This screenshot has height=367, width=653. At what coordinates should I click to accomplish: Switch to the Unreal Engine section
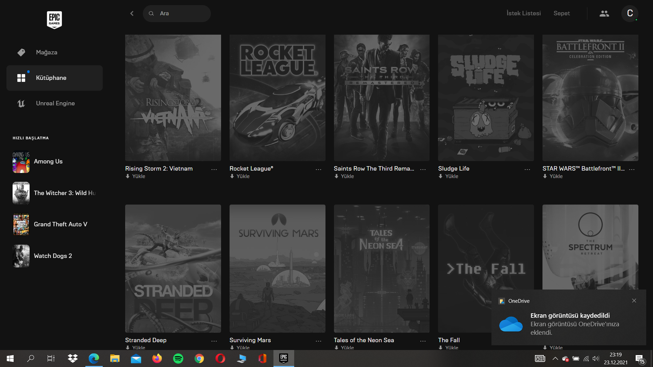pos(55,103)
